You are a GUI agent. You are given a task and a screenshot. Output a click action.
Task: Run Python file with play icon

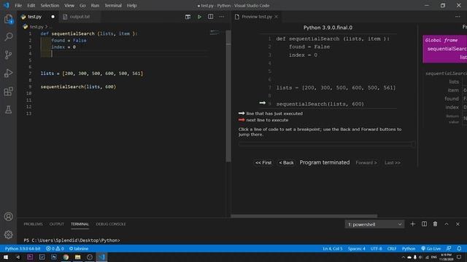point(199,17)
